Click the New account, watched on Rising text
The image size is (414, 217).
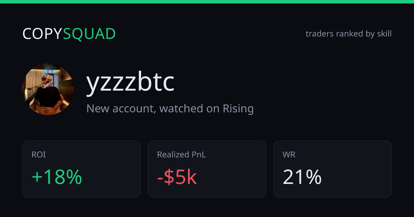click(x=170, y=108)
